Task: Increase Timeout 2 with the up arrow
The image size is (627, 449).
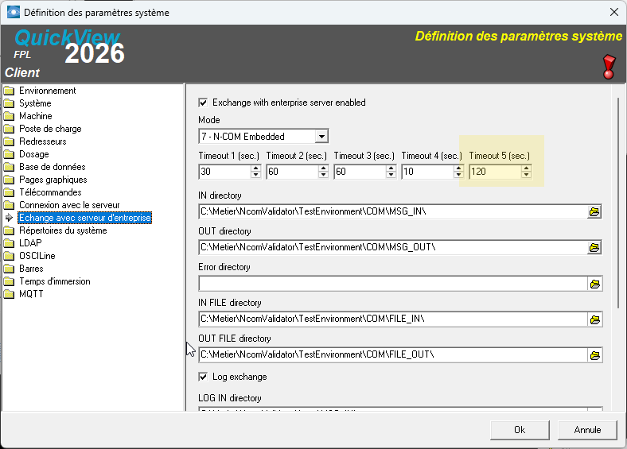Action: (323, 168)
